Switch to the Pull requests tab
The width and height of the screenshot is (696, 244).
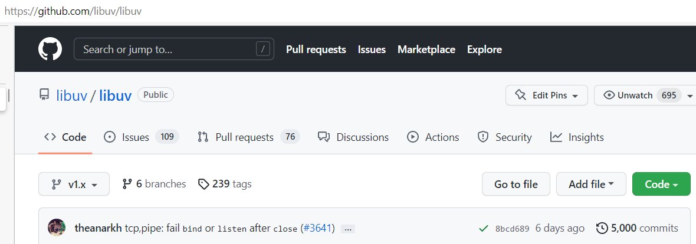(248, 137)
